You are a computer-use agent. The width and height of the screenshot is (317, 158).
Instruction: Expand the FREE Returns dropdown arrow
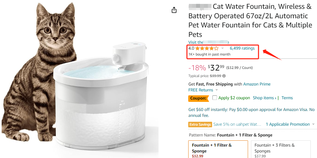[217, 90]
